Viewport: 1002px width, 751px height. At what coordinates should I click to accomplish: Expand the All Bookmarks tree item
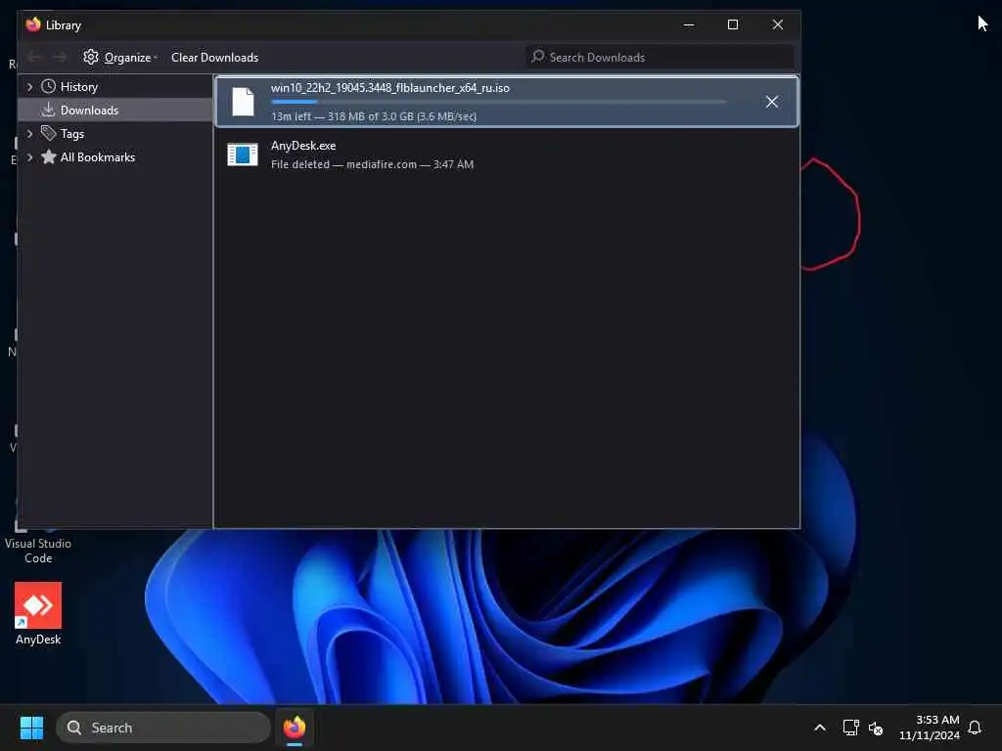pos(29,157)
